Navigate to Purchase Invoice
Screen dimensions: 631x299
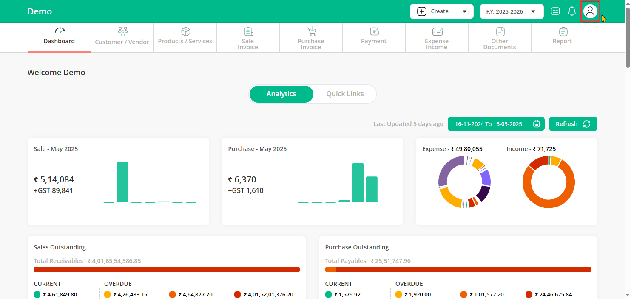tap(311, 38)
